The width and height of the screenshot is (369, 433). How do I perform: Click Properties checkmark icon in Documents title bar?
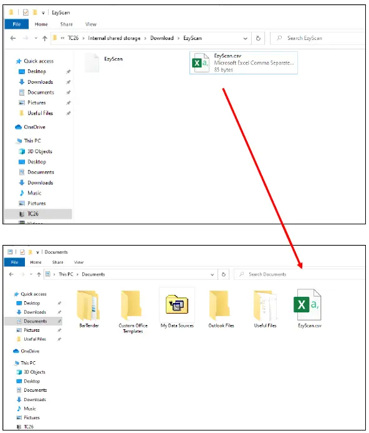tap(22, 252)
